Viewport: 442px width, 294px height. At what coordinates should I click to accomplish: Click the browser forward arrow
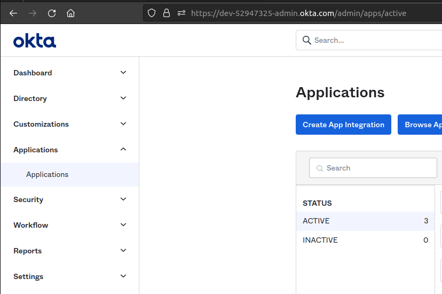33,13
